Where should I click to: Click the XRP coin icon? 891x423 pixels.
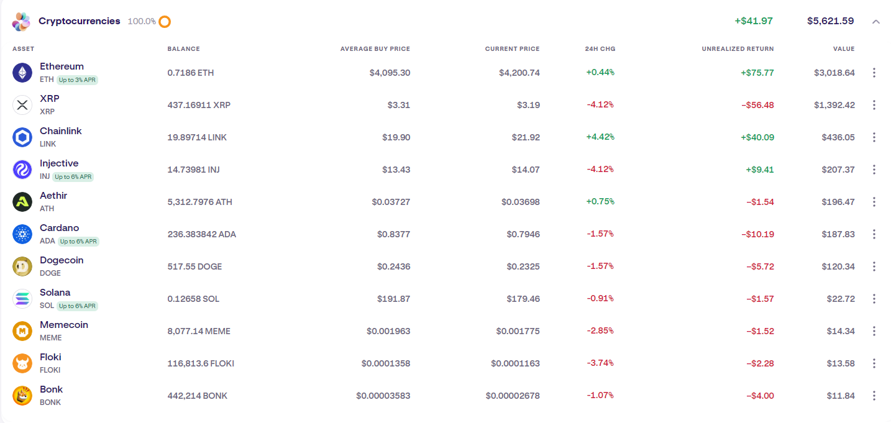point(22,105)
